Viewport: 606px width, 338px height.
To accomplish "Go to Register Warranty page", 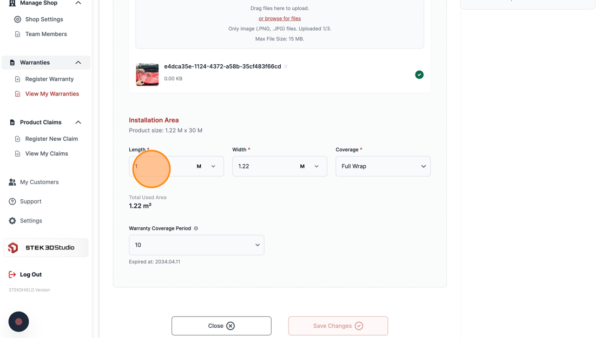I will pos(49,79).
